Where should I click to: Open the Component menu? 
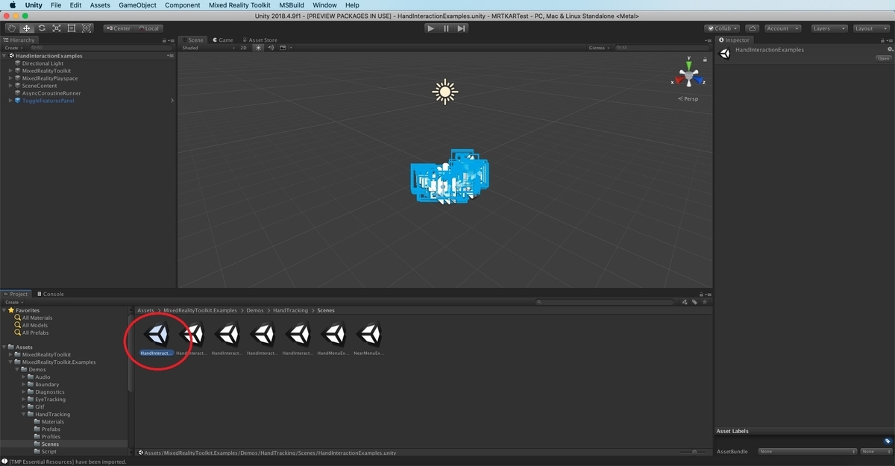pyautogui.click(x=183, y=5)
